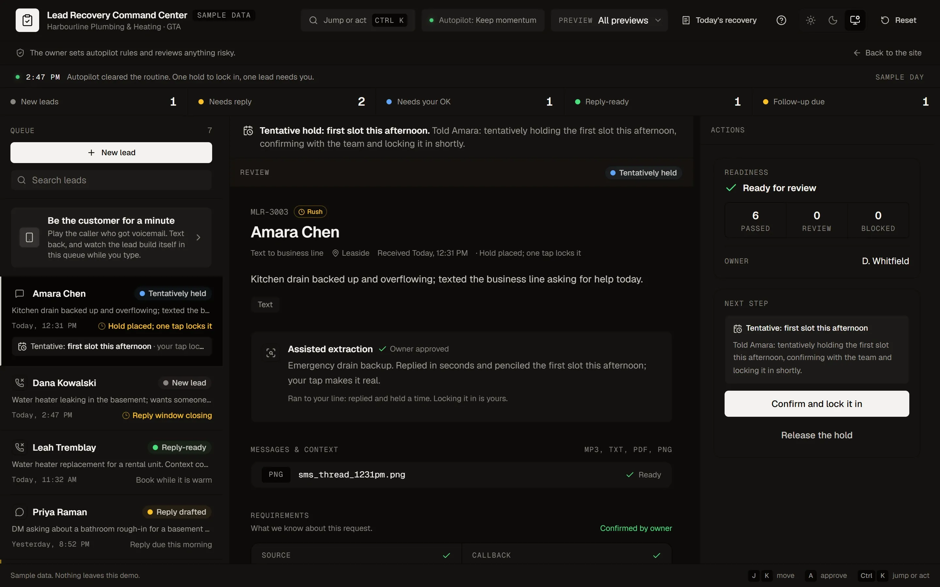Open Today's recovery report

coord(719,20)
